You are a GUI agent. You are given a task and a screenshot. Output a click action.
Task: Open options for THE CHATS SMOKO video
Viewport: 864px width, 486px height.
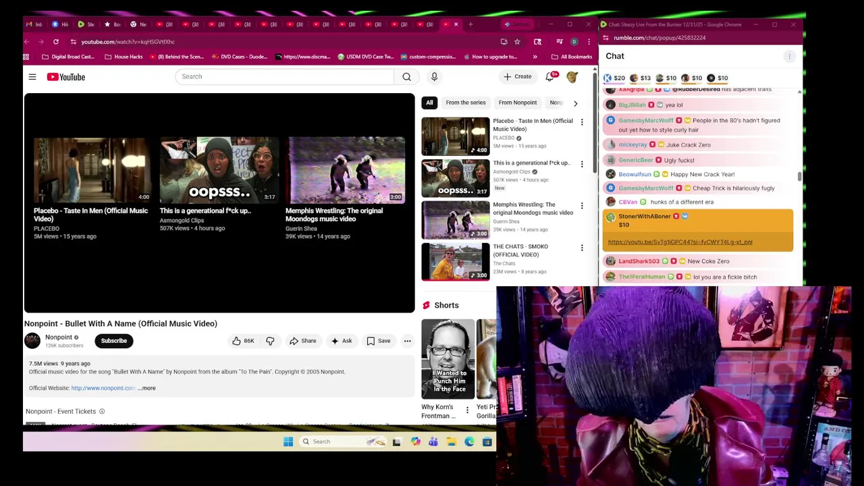click(582, 248)
